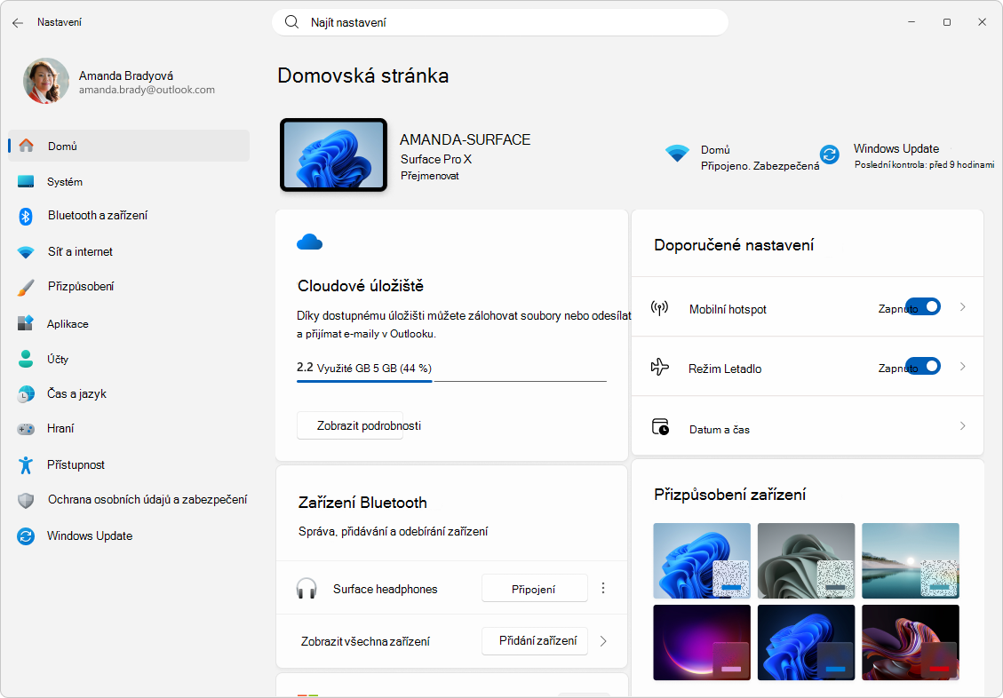Click Amanda Bradyová's profile picture
The width and height of the screenshot is (1003, 698).
tap(46, 81)
